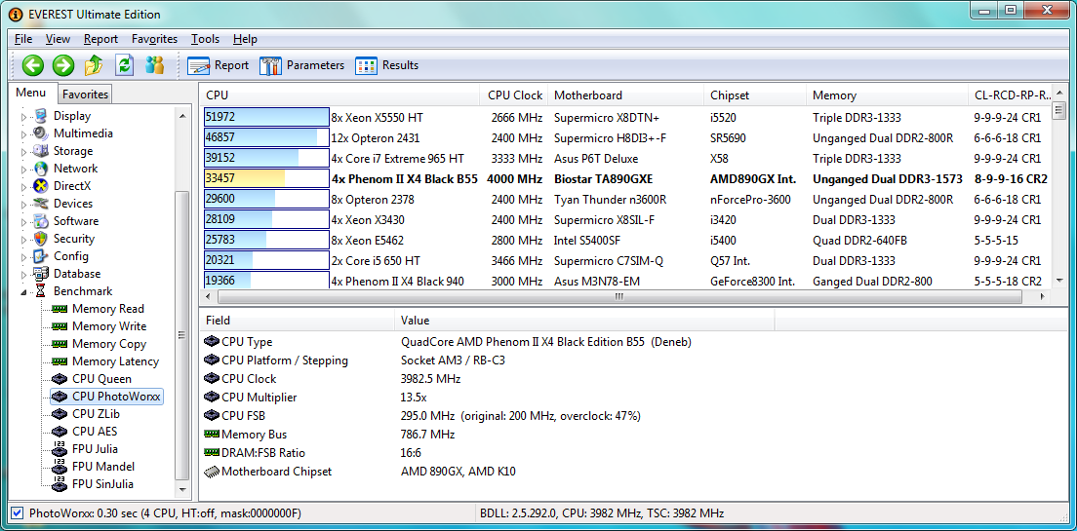This screenshot has width=1077, height=531.
Task: Expand the DirectX tree node
Action: [x=24, y=187]
